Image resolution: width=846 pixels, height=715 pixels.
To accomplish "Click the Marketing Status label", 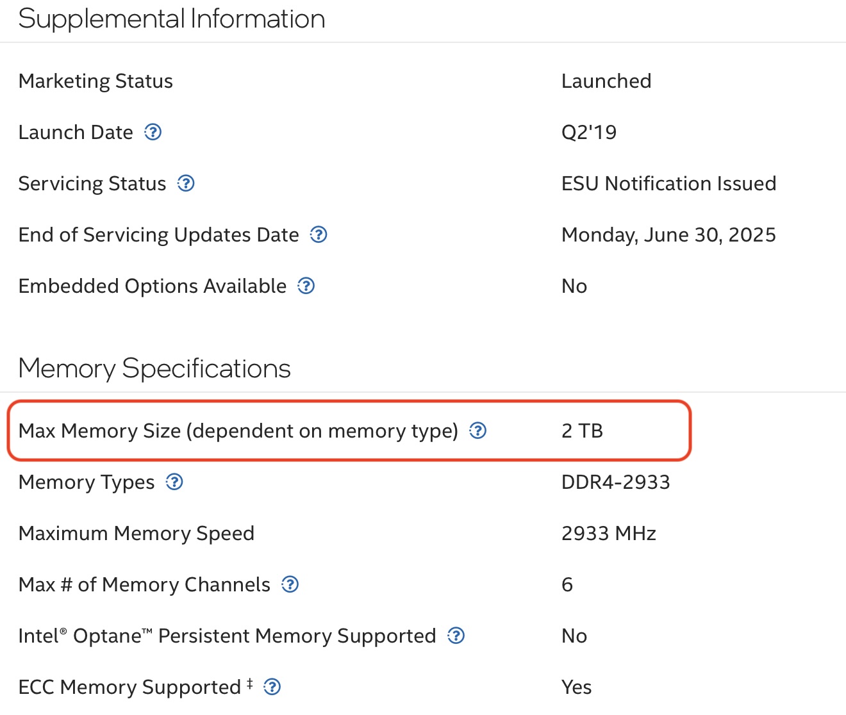I will (x=95, y=81).
